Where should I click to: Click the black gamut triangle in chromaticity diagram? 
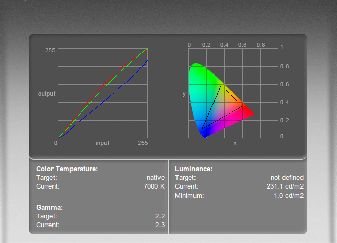click(x=222, y=107)
